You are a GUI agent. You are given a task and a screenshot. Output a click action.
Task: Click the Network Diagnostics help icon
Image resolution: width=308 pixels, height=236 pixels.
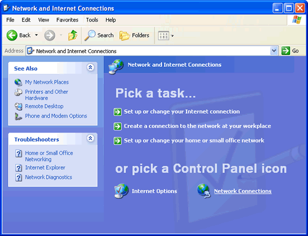(18, 178)
